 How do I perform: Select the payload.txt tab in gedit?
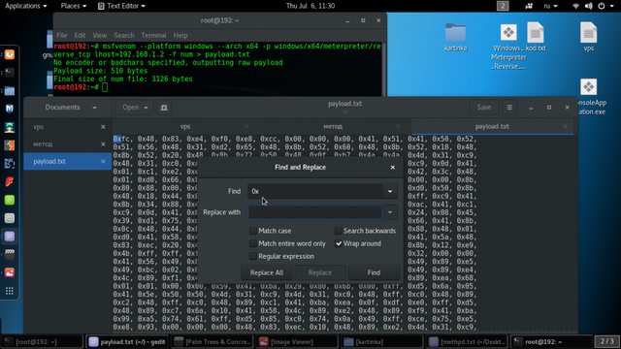(492, 127)
